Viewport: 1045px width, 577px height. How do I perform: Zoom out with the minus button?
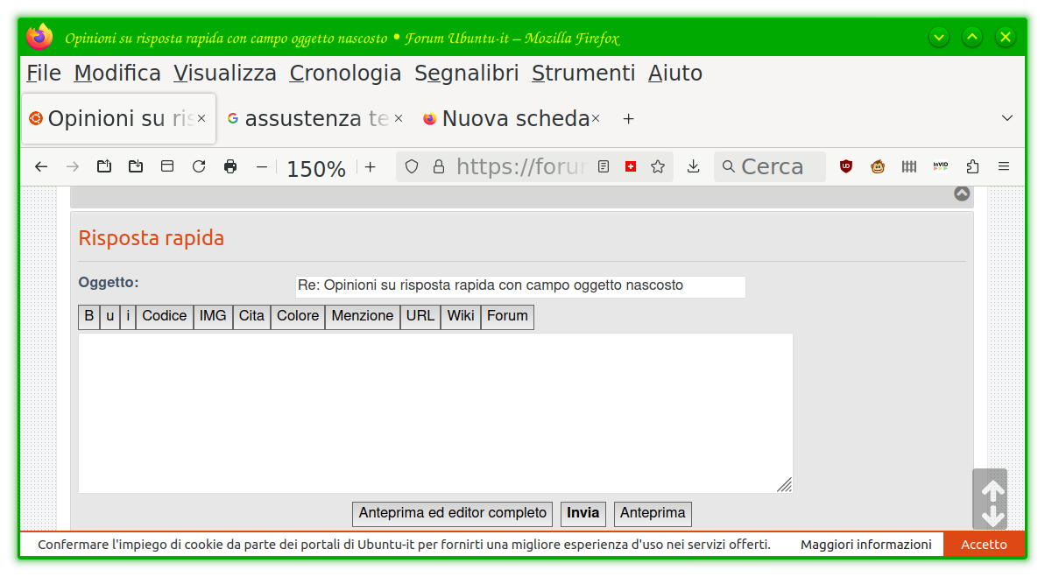click(x=262, y=166)
